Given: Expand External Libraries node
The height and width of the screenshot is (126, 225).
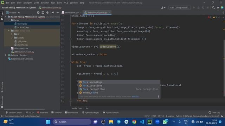Looking at the screenshot, I should click(6, 55).
